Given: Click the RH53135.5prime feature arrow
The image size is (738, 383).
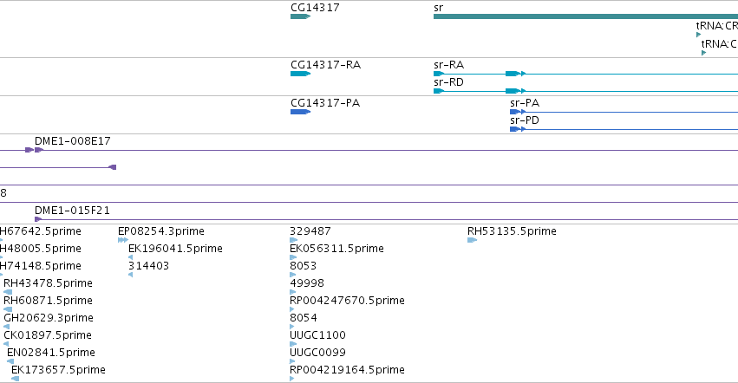Looking at the screenshot, I should tap(472, 240).
